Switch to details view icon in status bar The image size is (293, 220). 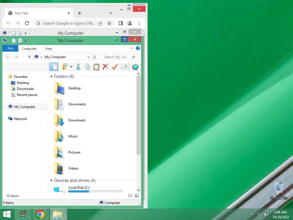(x=130, y=196)
